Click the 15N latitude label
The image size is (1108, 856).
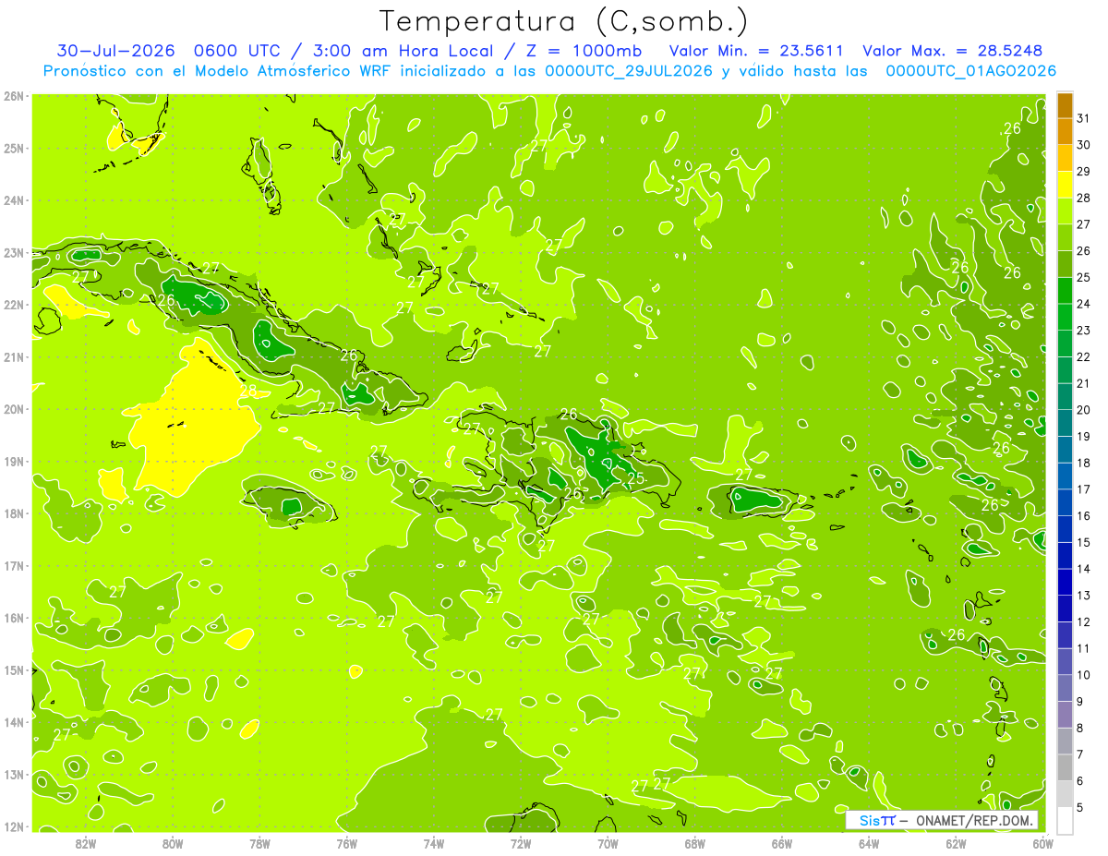13,670
